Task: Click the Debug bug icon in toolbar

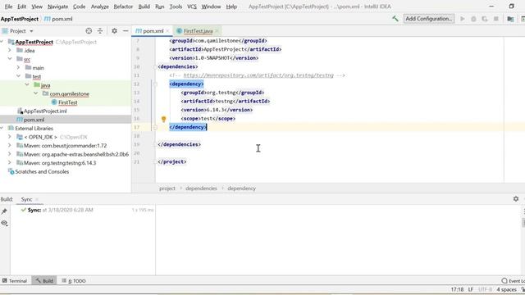Action: [x=473, y=19]
